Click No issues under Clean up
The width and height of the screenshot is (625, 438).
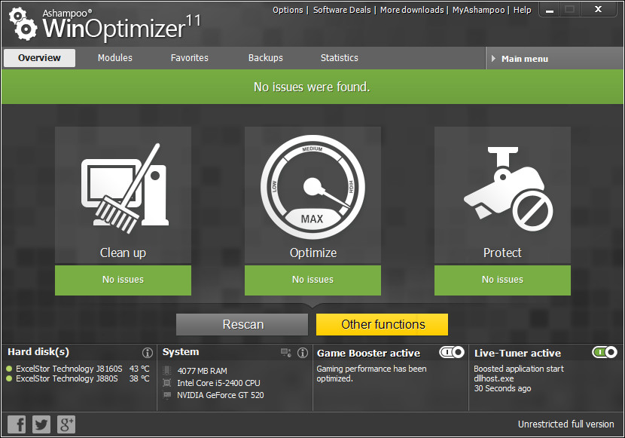[x=123, y=280]
